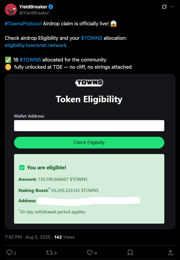Viewport: 180px width, 260px height.
Task: Click the Grok slashed-circle icon
Action: coord(164,7)
